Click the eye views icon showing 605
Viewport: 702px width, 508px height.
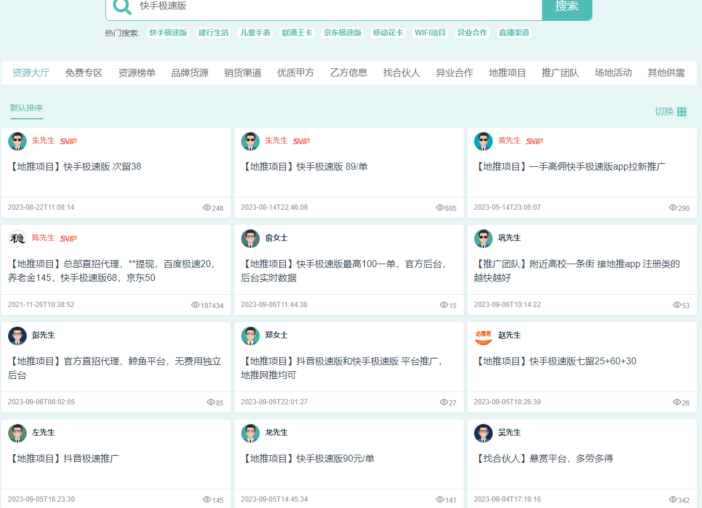coord(440,207)
